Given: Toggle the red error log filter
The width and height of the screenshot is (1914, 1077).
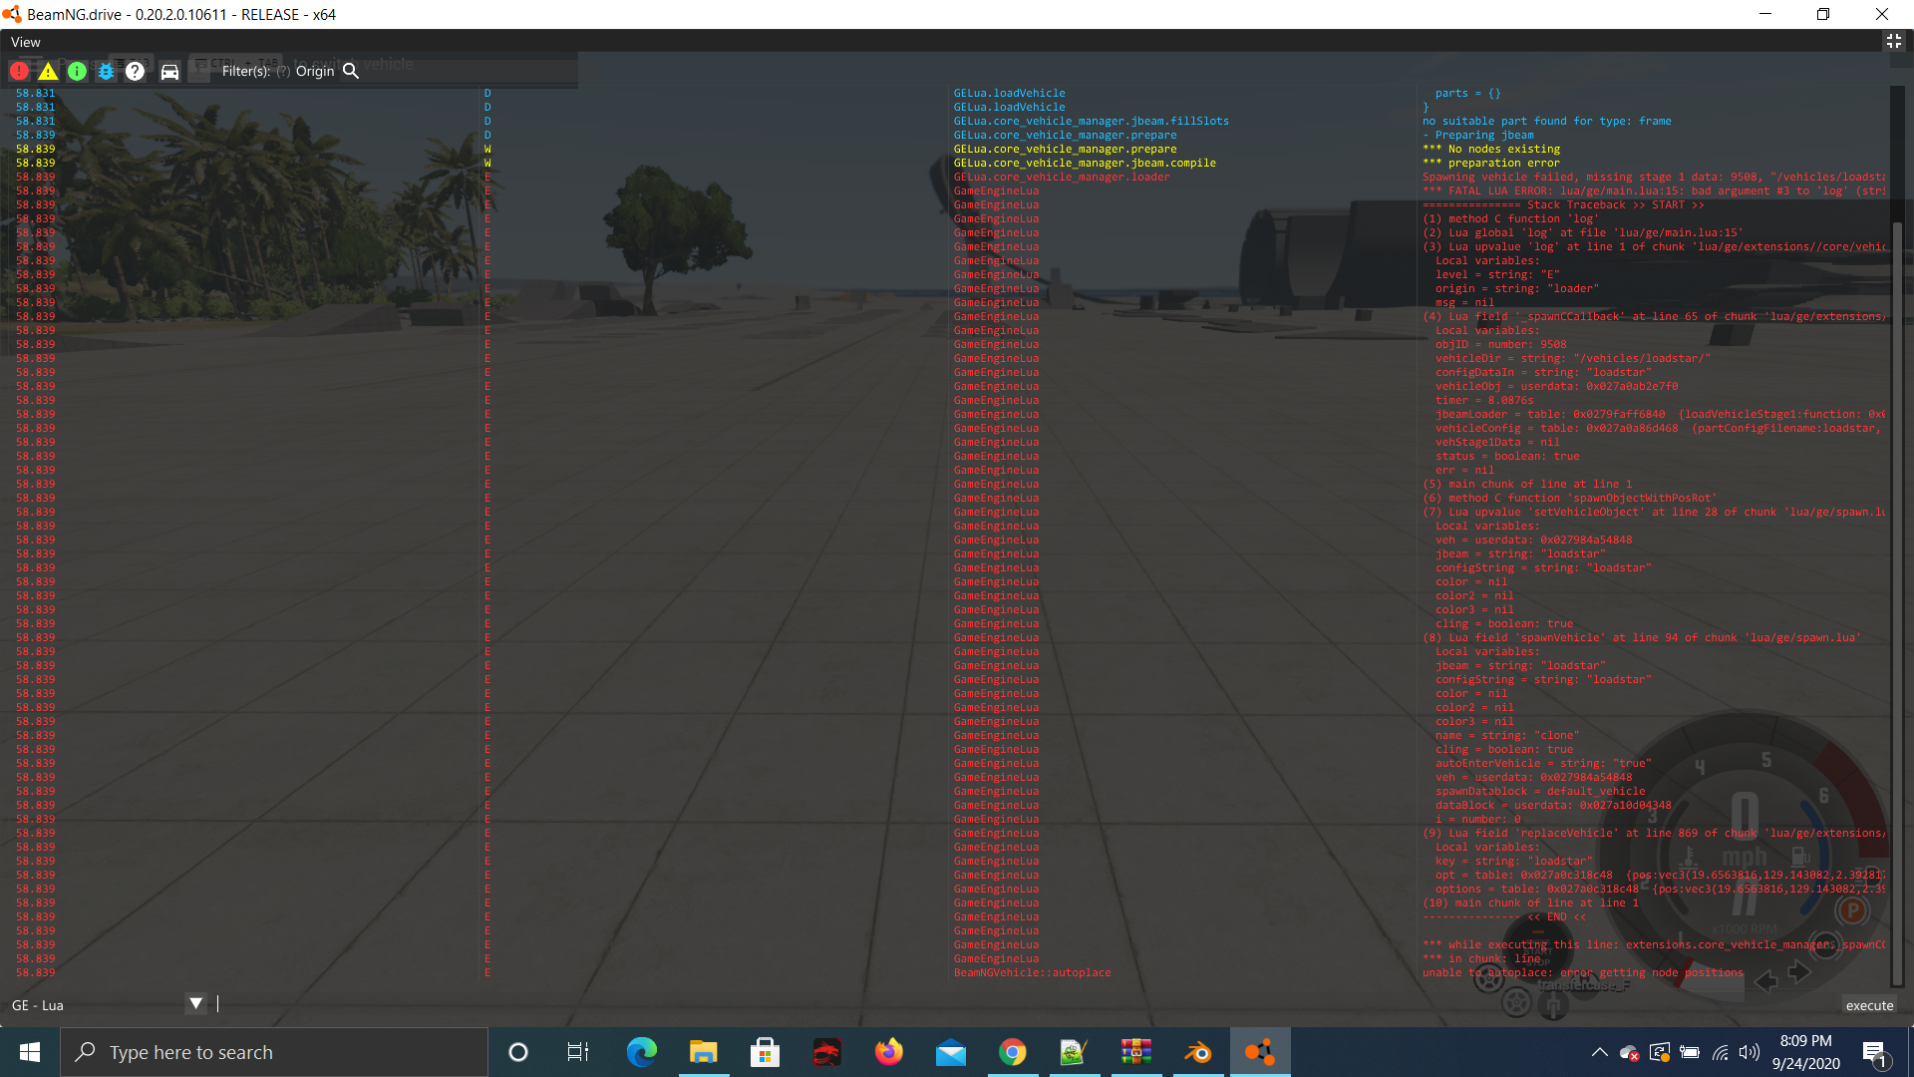Looking at the screenshot, I should tap(19, 71).
